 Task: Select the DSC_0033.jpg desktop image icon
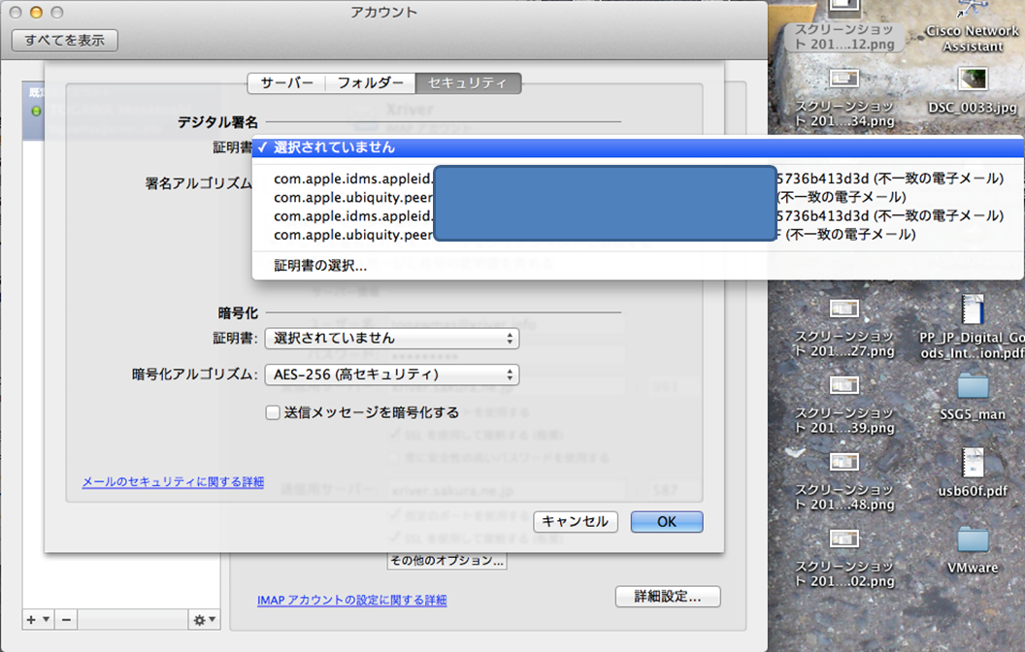click(972, 80)
